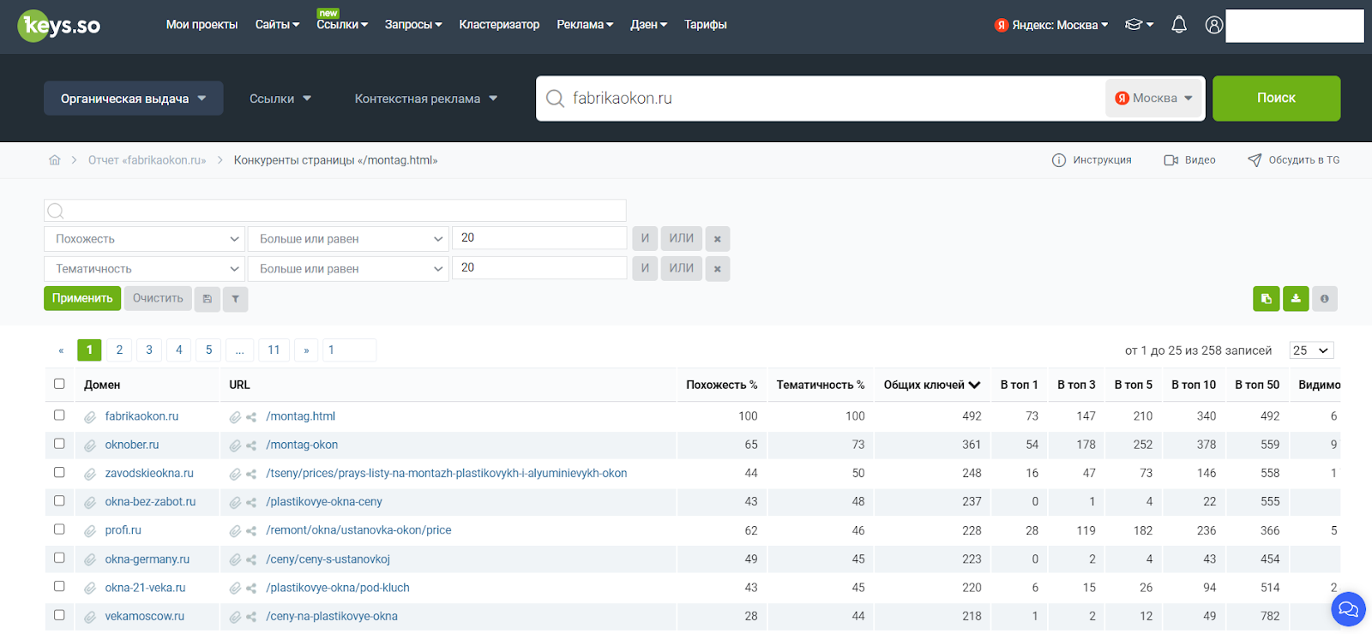This screenshot has height=634, width=1372.
Task: Change the 25 rows per page dropdown
Action: [1311, 350]
